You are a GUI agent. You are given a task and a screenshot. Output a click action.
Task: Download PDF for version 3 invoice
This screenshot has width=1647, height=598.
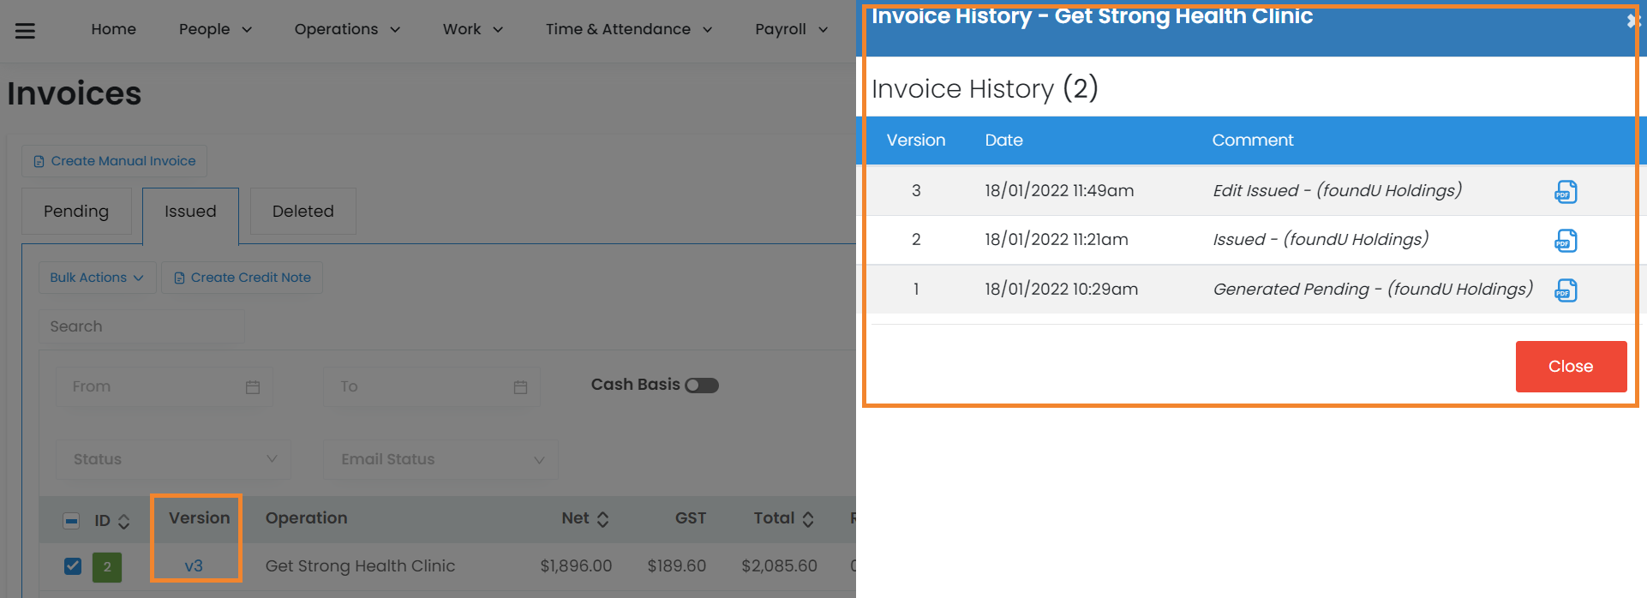pyautogui.click(x=1566, y=192)
